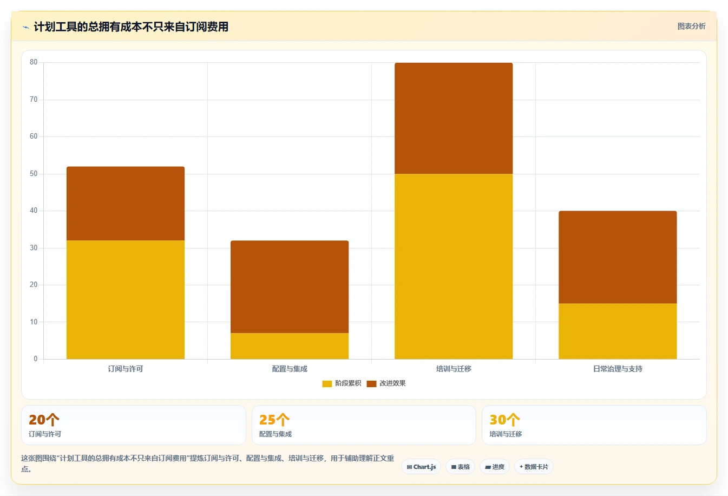This screenshot has width=728, height=496.
Task: Click the icon inside the Chart.js chip
Action: point(409,467)
